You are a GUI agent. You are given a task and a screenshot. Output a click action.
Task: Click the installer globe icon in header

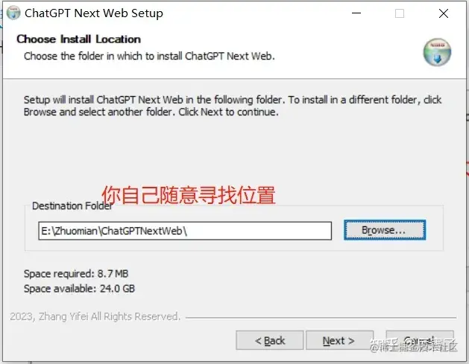pyautogui.click(x=437, y=52)
